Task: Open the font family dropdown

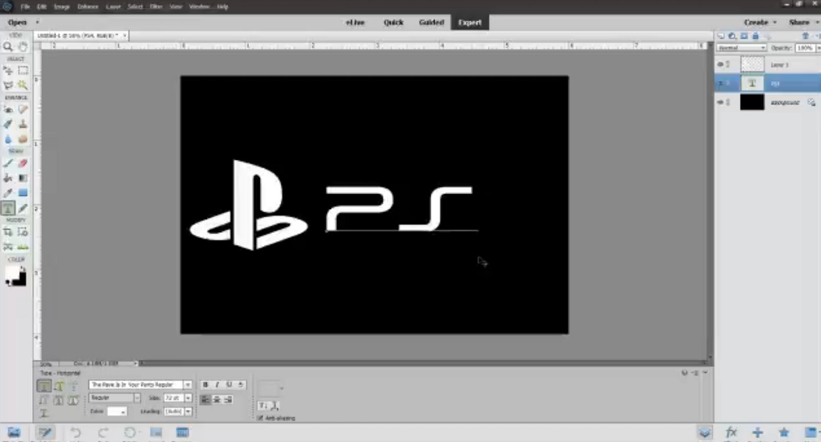Action: point(188,385)
